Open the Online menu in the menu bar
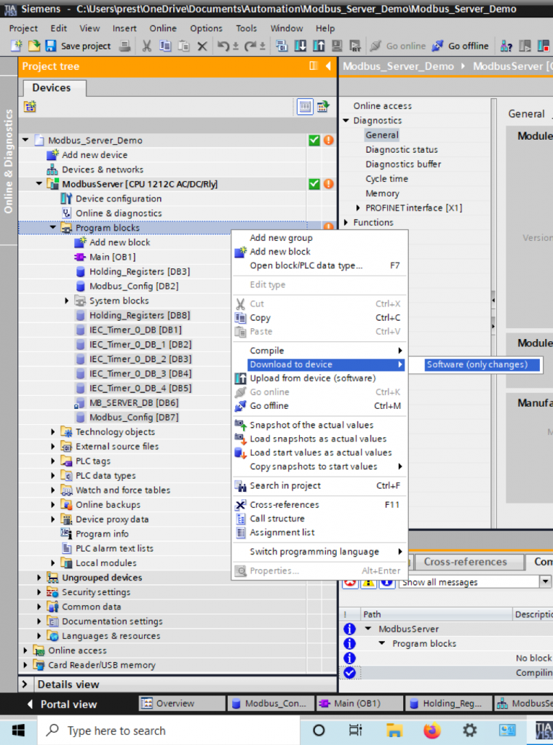The height and width of the screenshot is (745, 553). tap(163, 28)
